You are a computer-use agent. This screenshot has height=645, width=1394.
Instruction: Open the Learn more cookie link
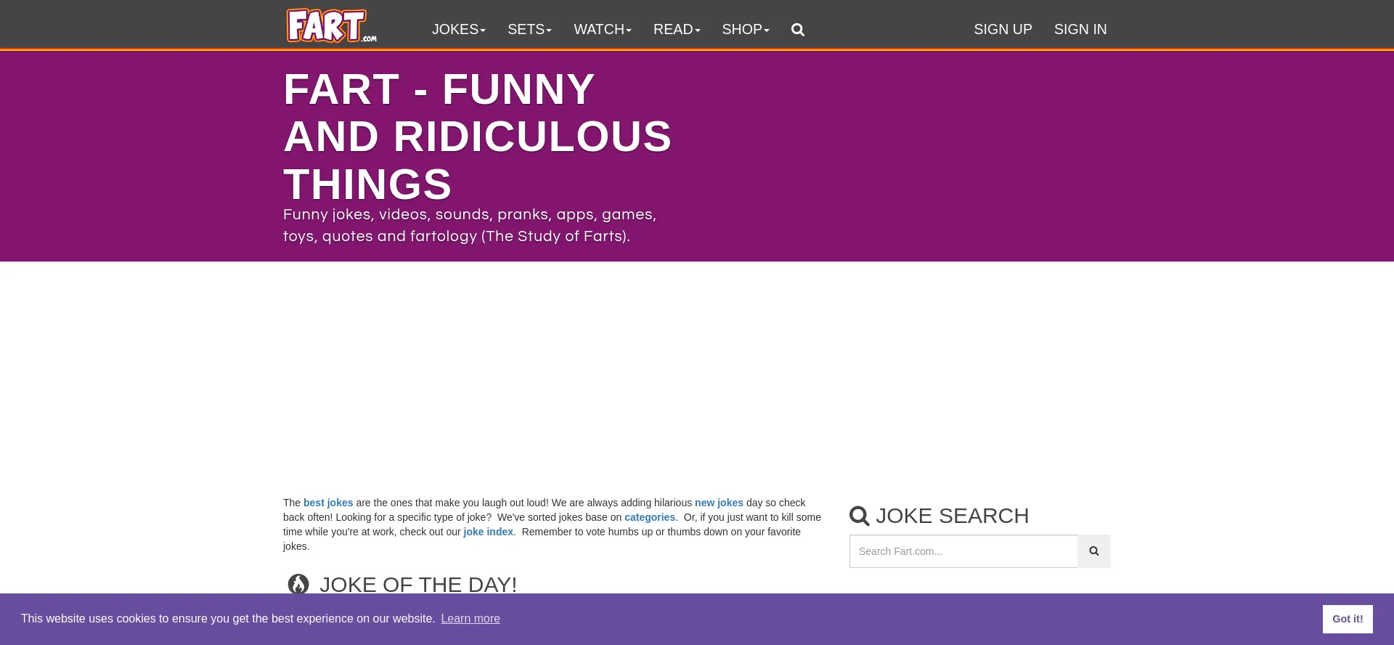[470, 619]
